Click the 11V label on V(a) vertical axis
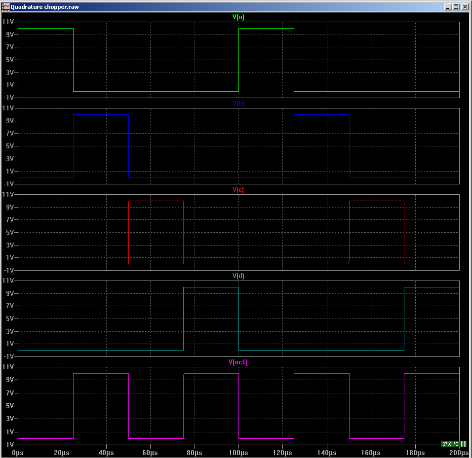The height and width of the screenshot is (458, 472). 8,22
